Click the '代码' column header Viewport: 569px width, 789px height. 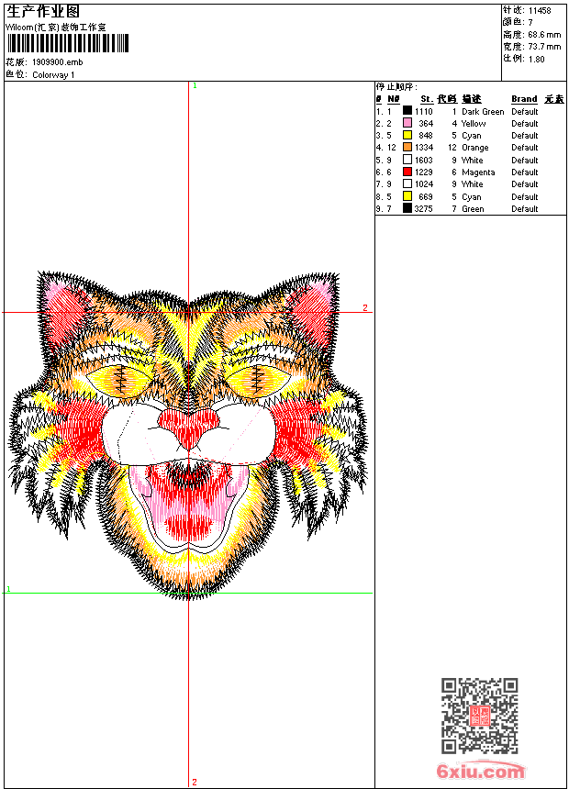[447, 99]
